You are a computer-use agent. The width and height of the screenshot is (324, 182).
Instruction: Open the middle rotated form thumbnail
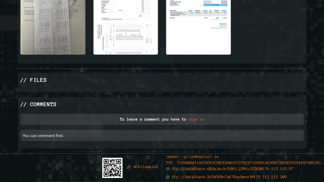[x=126, y=27]
